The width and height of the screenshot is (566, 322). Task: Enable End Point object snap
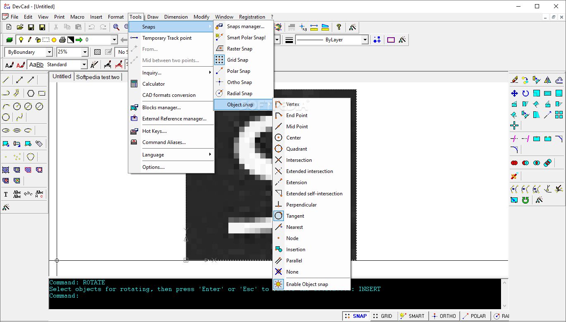(312, 115)
